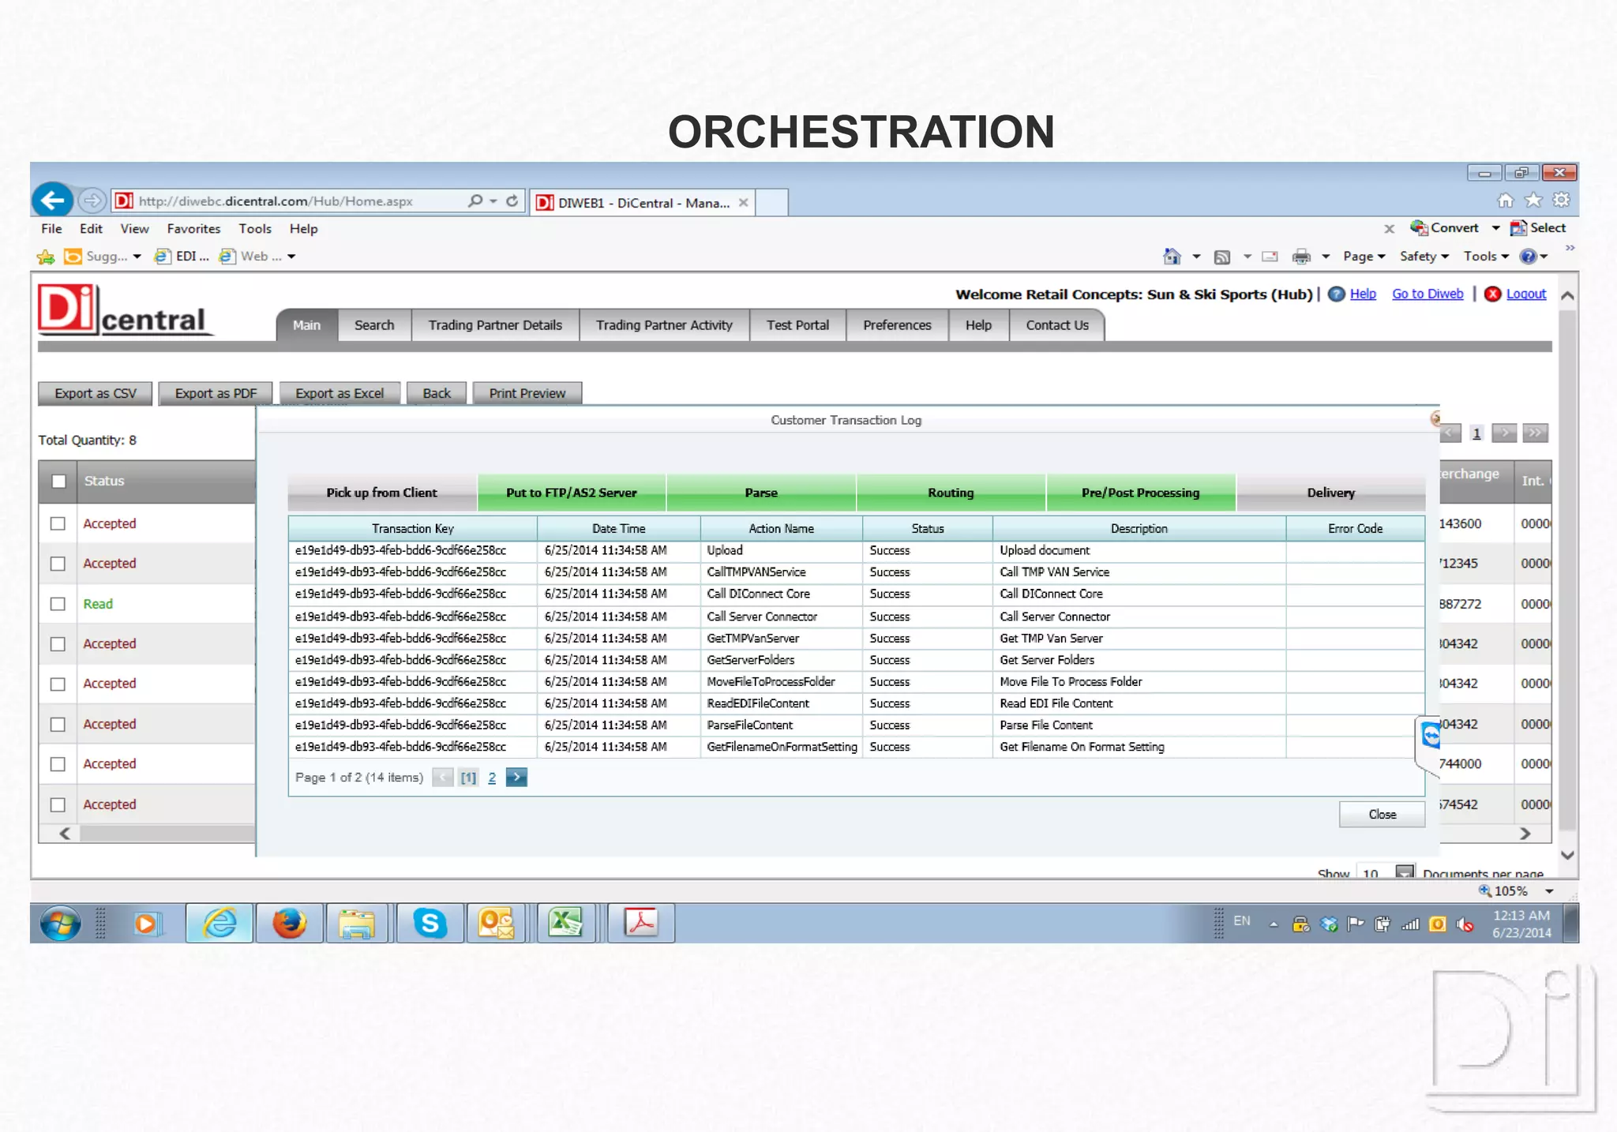This screenshot has height=1132, width=1617.
Task: Click the Routing orchestration stage
Action: pyautogui.click(x=951, y=493)
